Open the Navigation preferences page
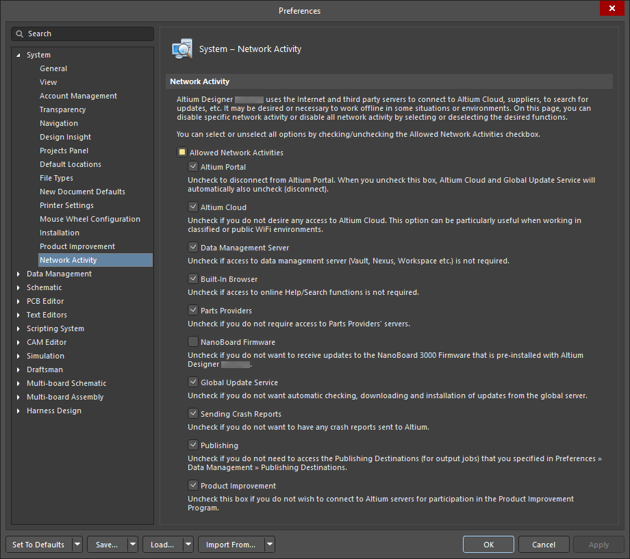Image resolution: width=630 pixels, height=559 pixels. [x=59, y=123]
